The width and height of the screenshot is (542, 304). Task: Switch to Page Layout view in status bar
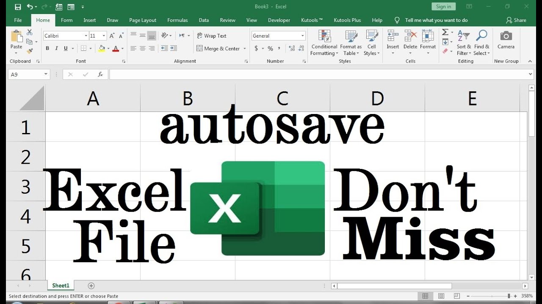click(441, 296)
